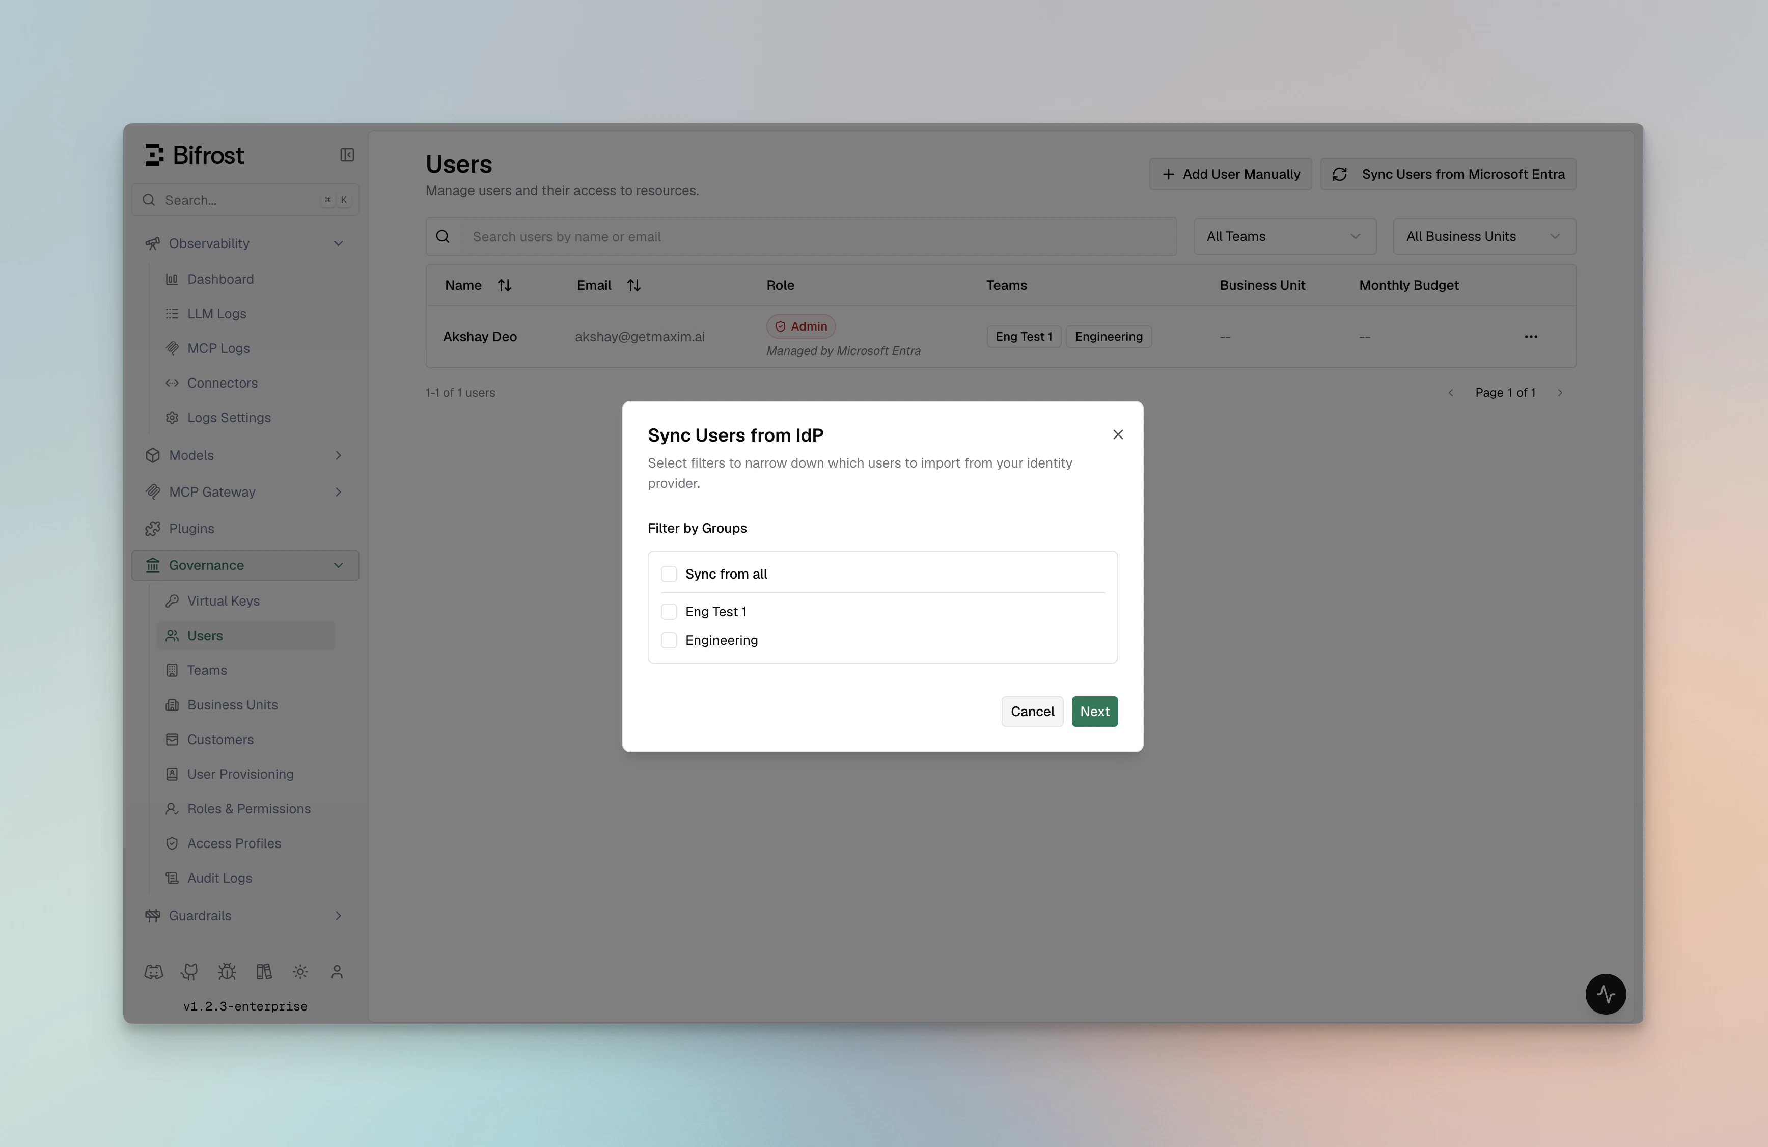This screenshot has height=1147, width=1768.
Task: Check the Engineering group filter
Action: [669, 640]
